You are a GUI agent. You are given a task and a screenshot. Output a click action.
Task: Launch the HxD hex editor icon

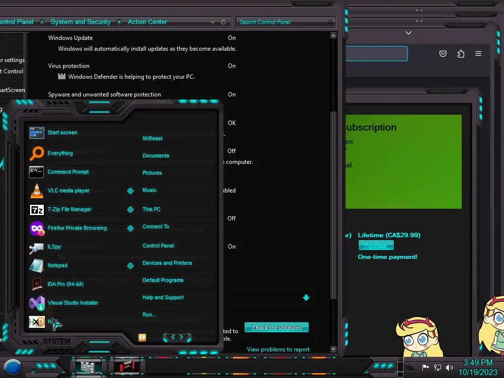pos(36,321)
